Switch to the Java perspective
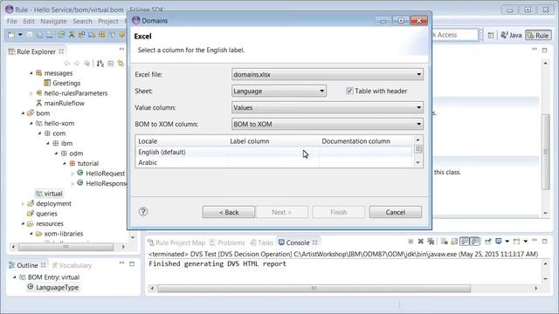559x314 pixels. coord(511,35)
